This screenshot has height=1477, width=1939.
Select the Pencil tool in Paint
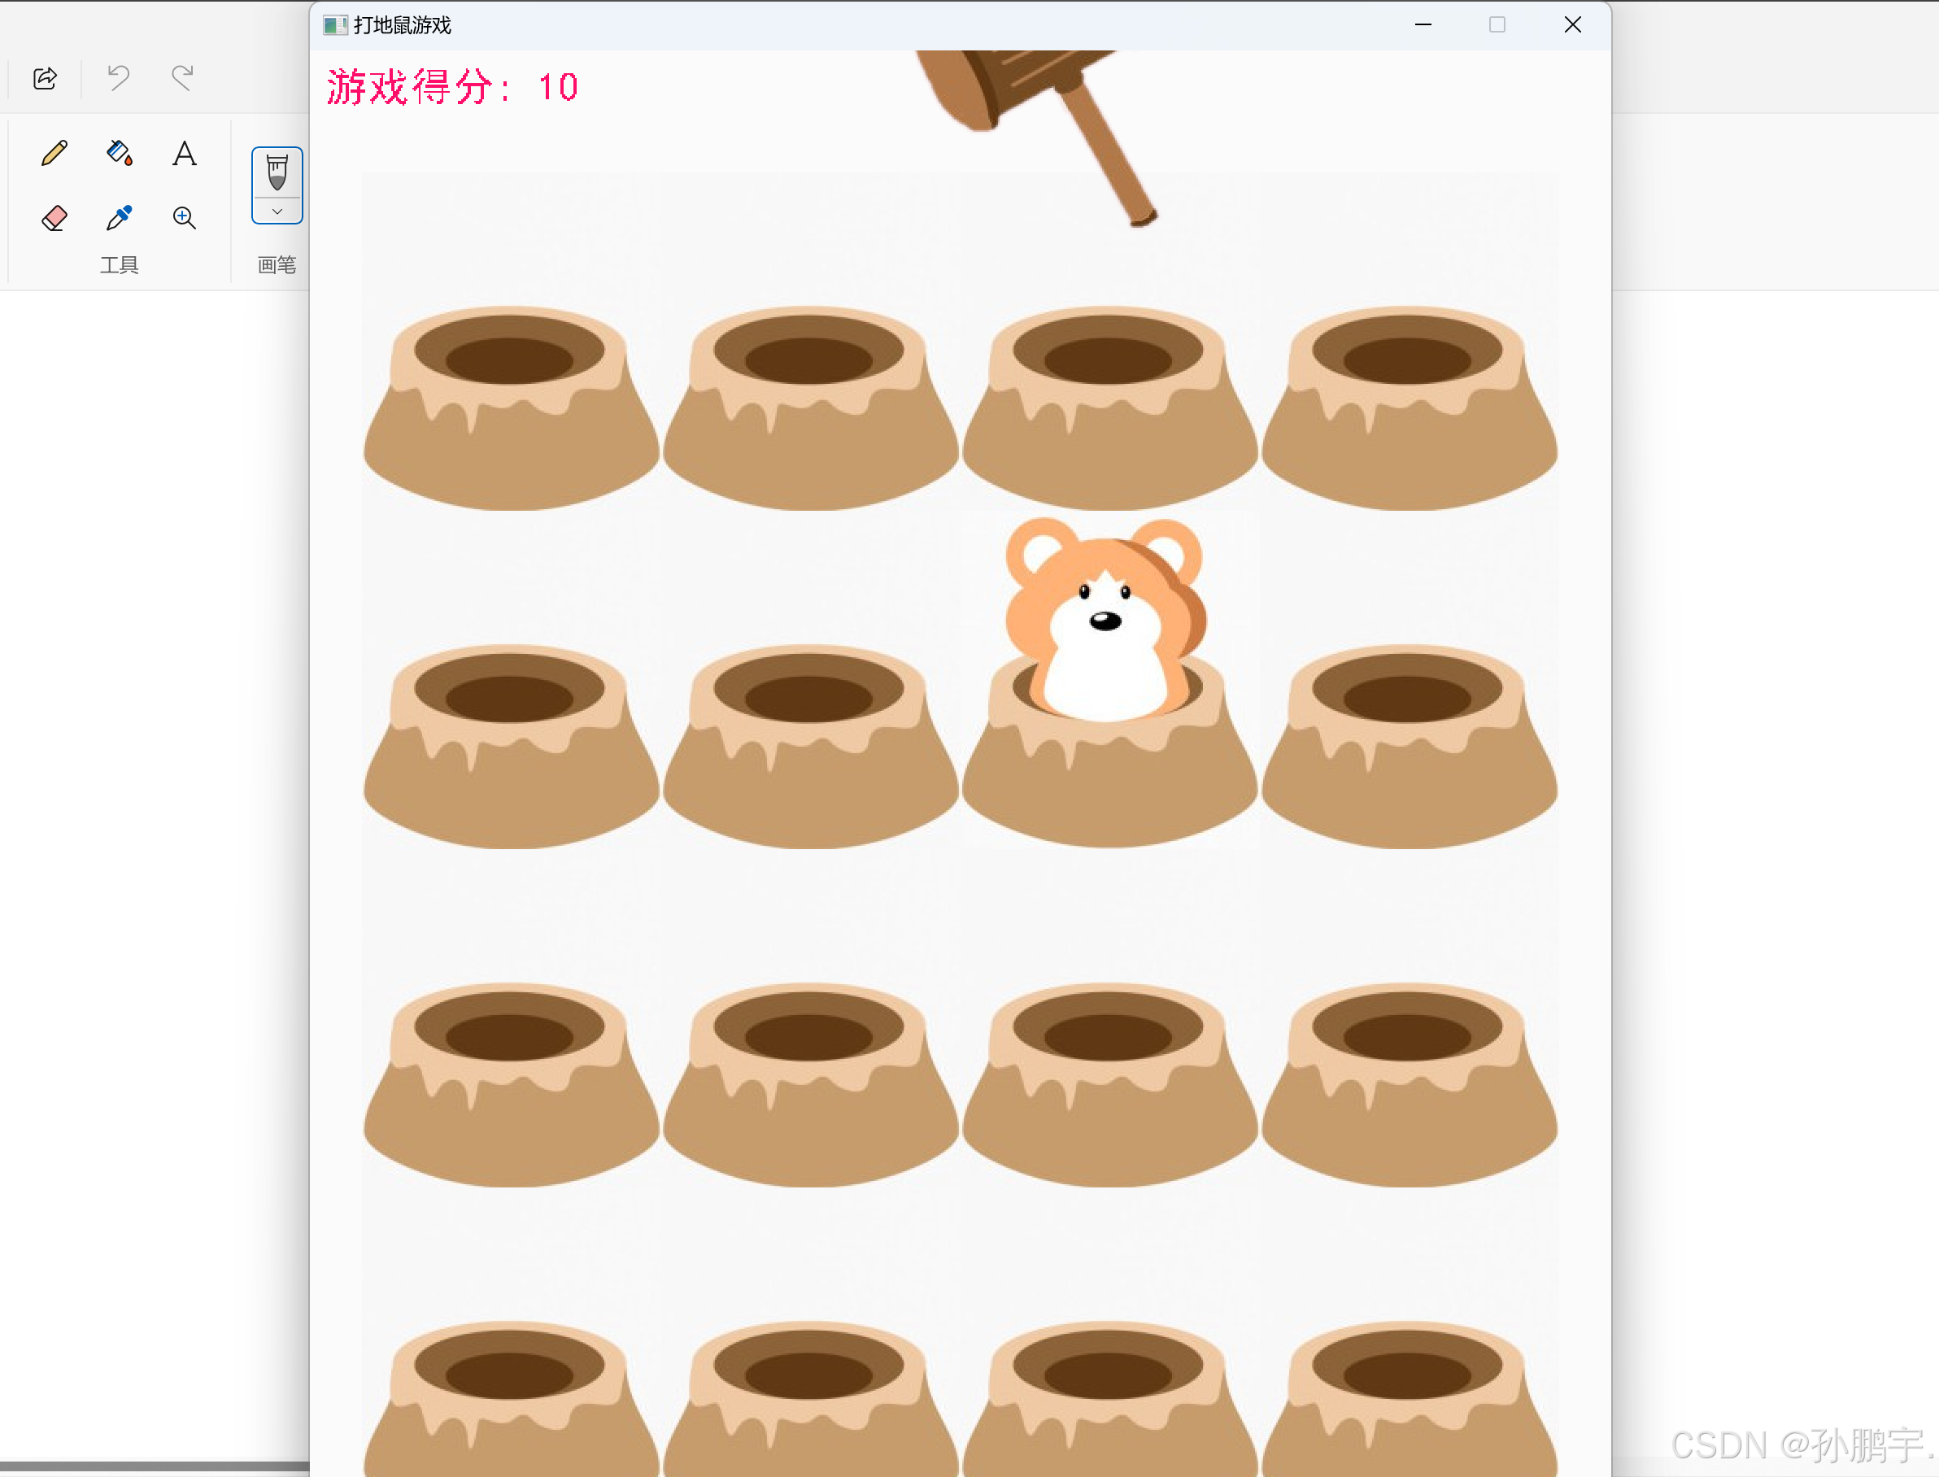point(54,153)
